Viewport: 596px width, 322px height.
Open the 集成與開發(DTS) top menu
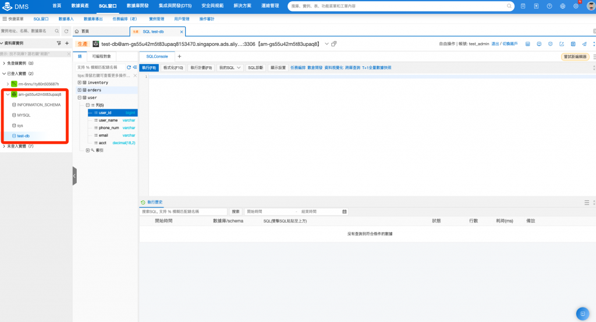[175, 6]
